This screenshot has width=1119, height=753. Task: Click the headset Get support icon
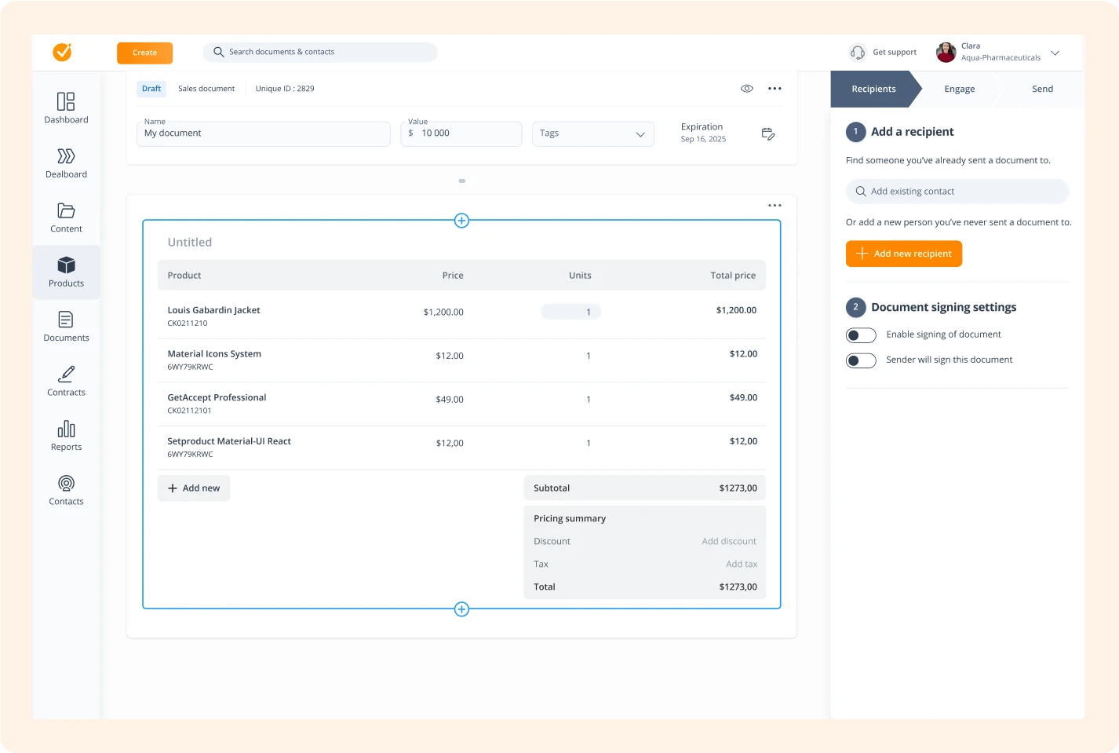click(858, 52)
